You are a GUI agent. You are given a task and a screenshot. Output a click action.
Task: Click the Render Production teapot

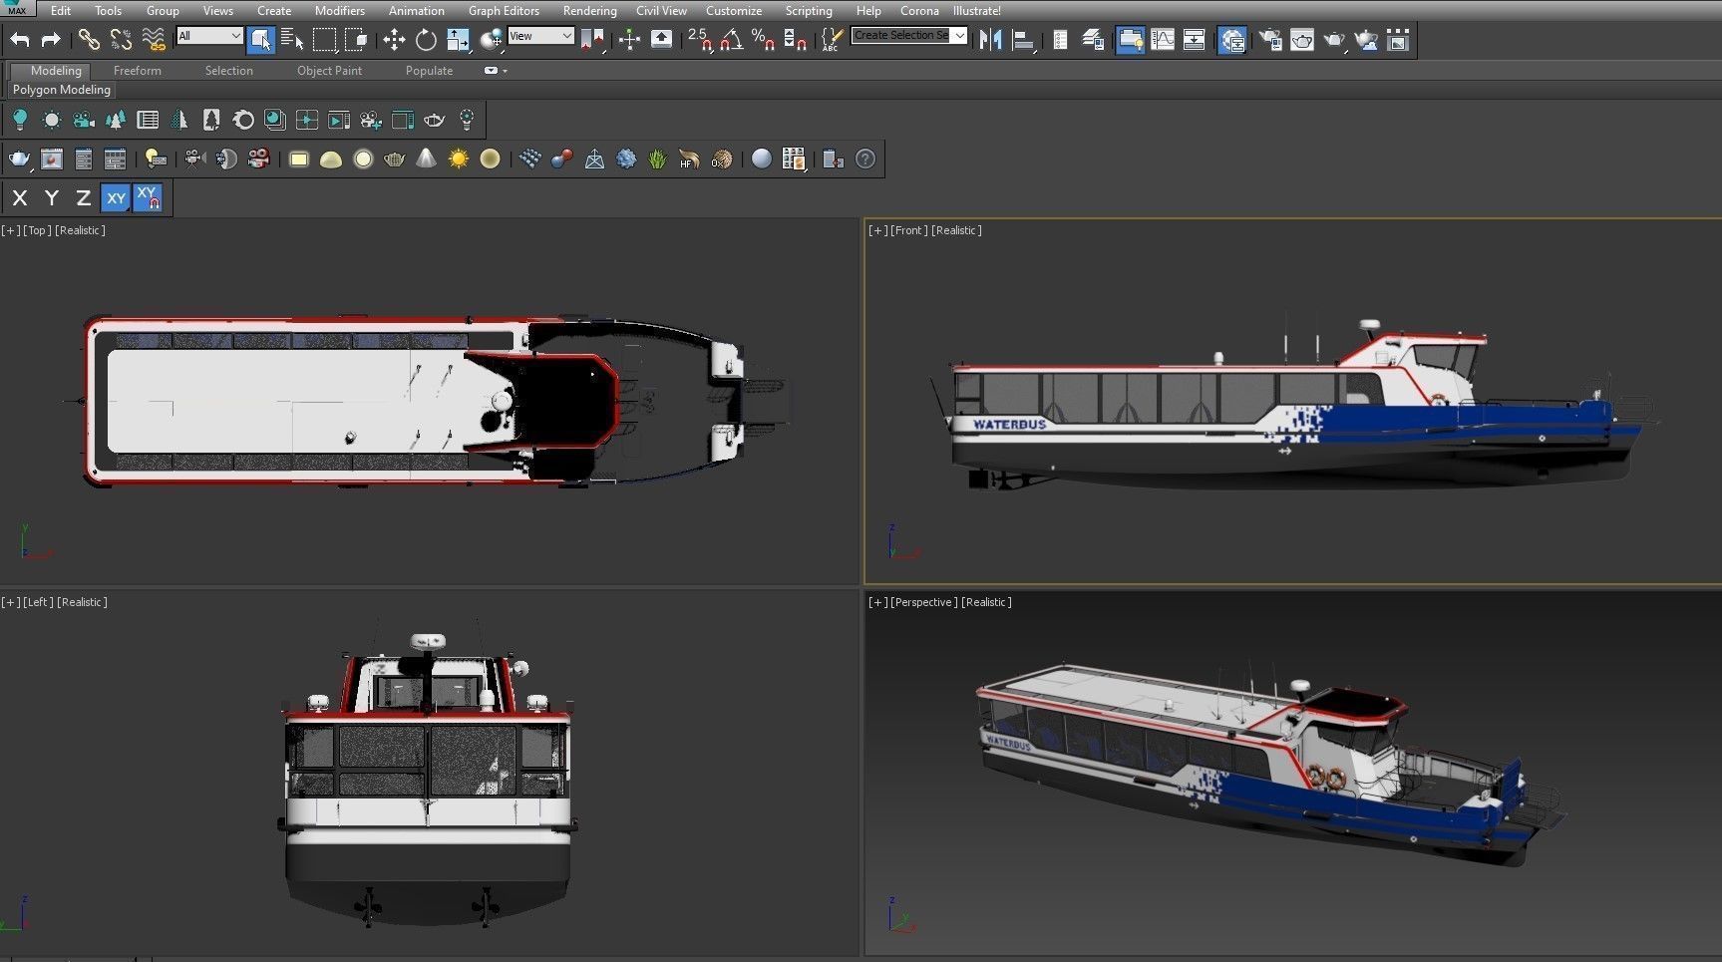coord(1334,40)
